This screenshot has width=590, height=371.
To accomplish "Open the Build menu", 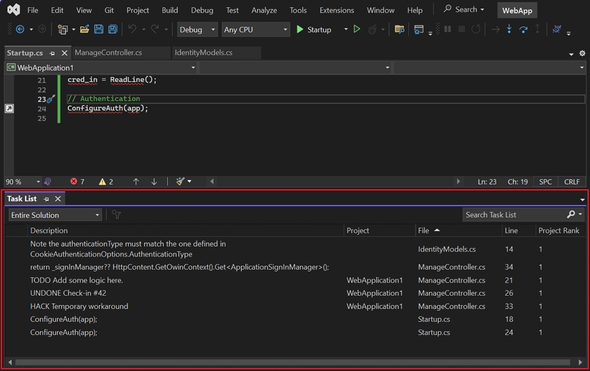I will tap(170, 10).
